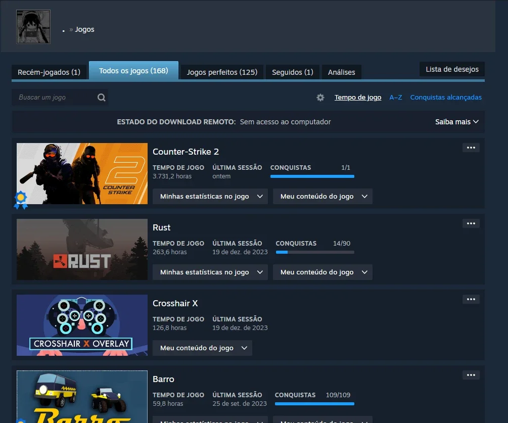Screen dimensions: 508x423
Task: Open the gear settings icon
Action: [x=320, y=98]
